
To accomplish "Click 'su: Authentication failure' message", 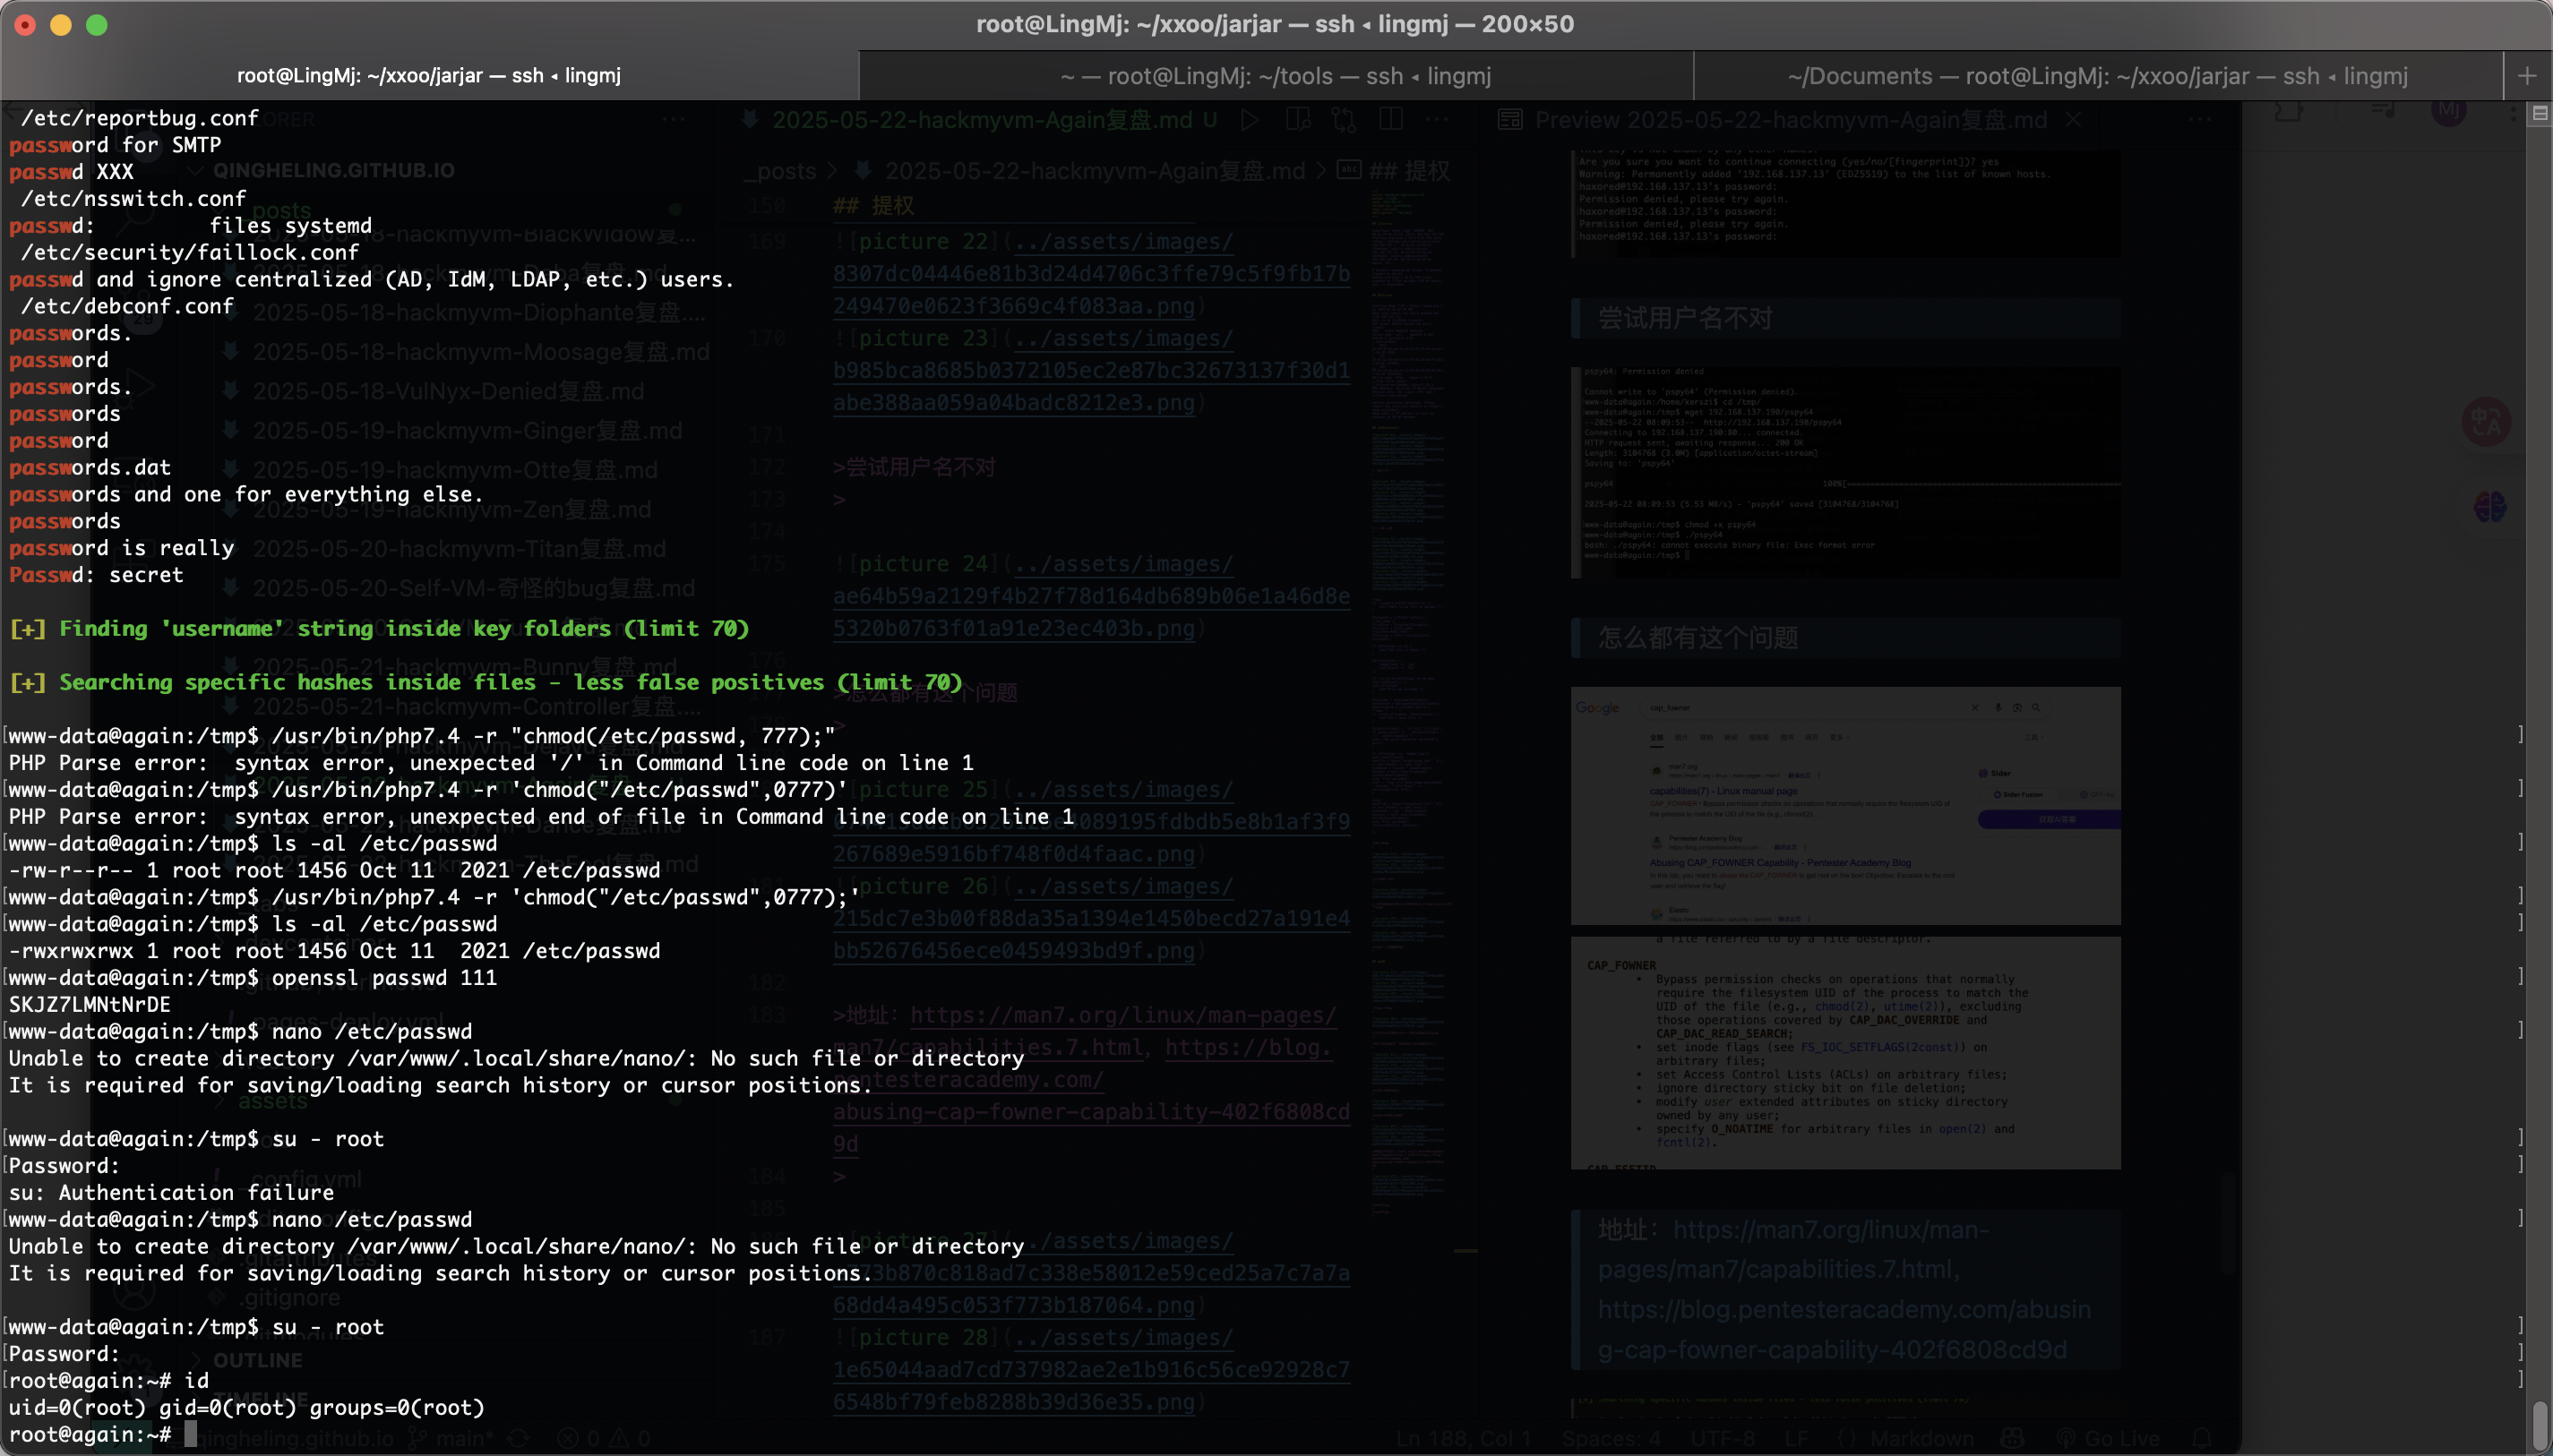I will [x=171, y=1194].
